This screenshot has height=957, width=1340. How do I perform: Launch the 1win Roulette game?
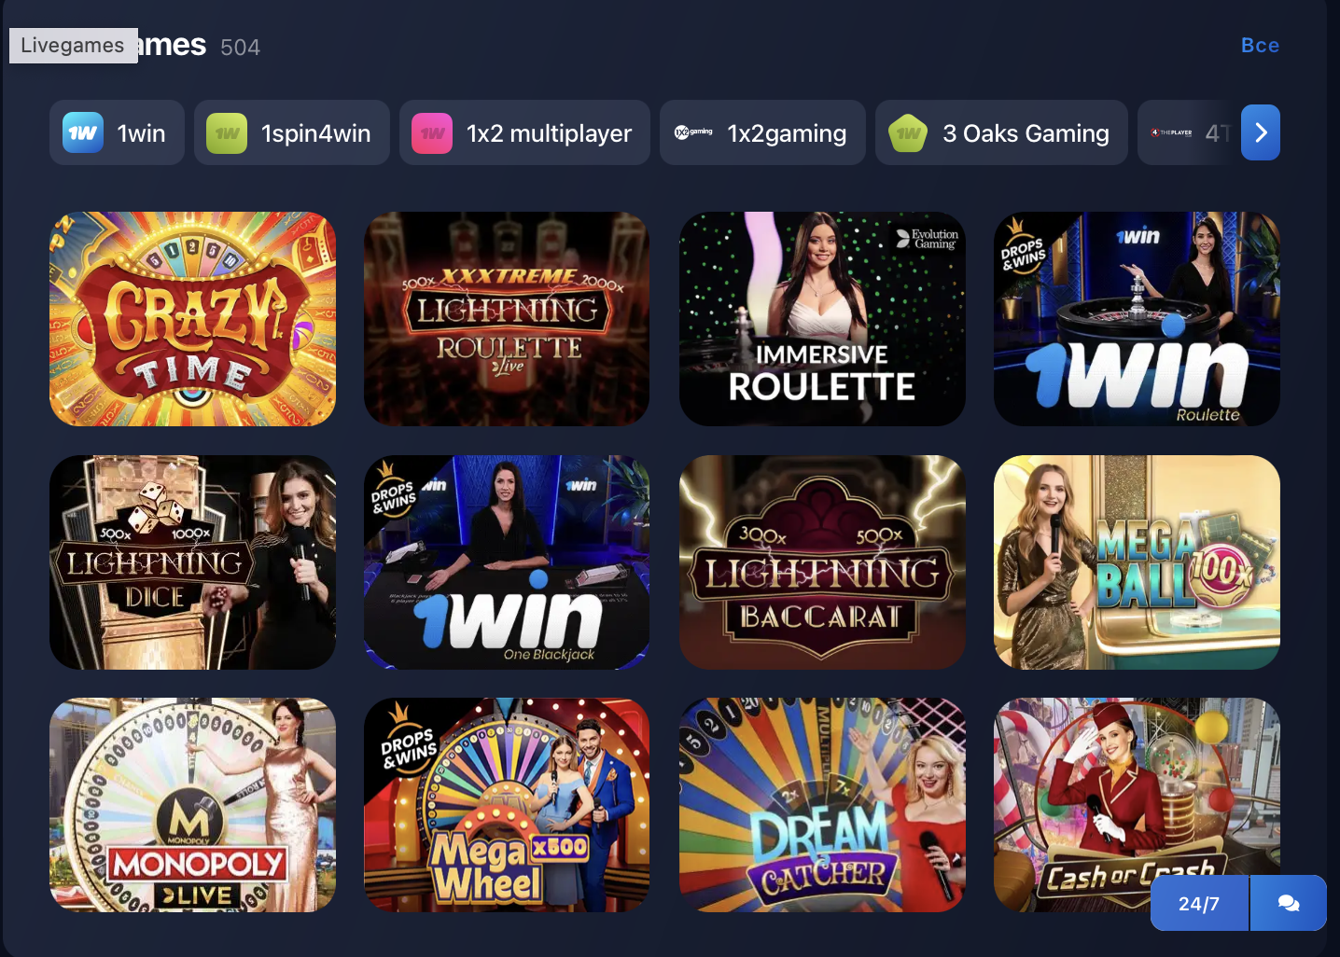[x=1137, y=319]
